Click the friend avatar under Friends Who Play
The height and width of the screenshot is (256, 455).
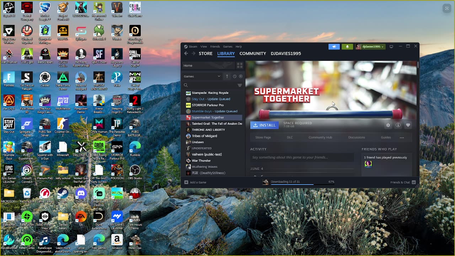coord(368,164)
